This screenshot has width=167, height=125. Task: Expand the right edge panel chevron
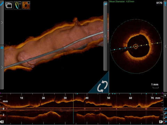[165, 46]
